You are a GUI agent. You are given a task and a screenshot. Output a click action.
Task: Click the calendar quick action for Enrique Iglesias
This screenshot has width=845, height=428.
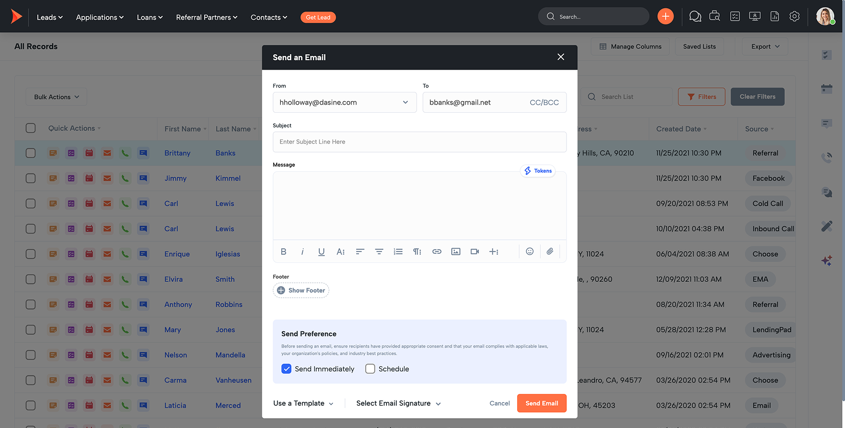pyautogui.click(x=89, y=254)
